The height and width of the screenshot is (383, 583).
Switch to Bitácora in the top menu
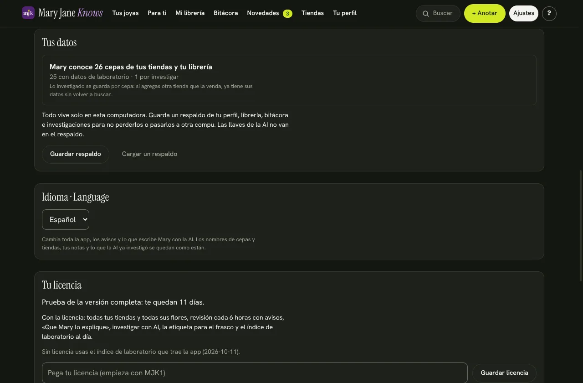[226, 13]
